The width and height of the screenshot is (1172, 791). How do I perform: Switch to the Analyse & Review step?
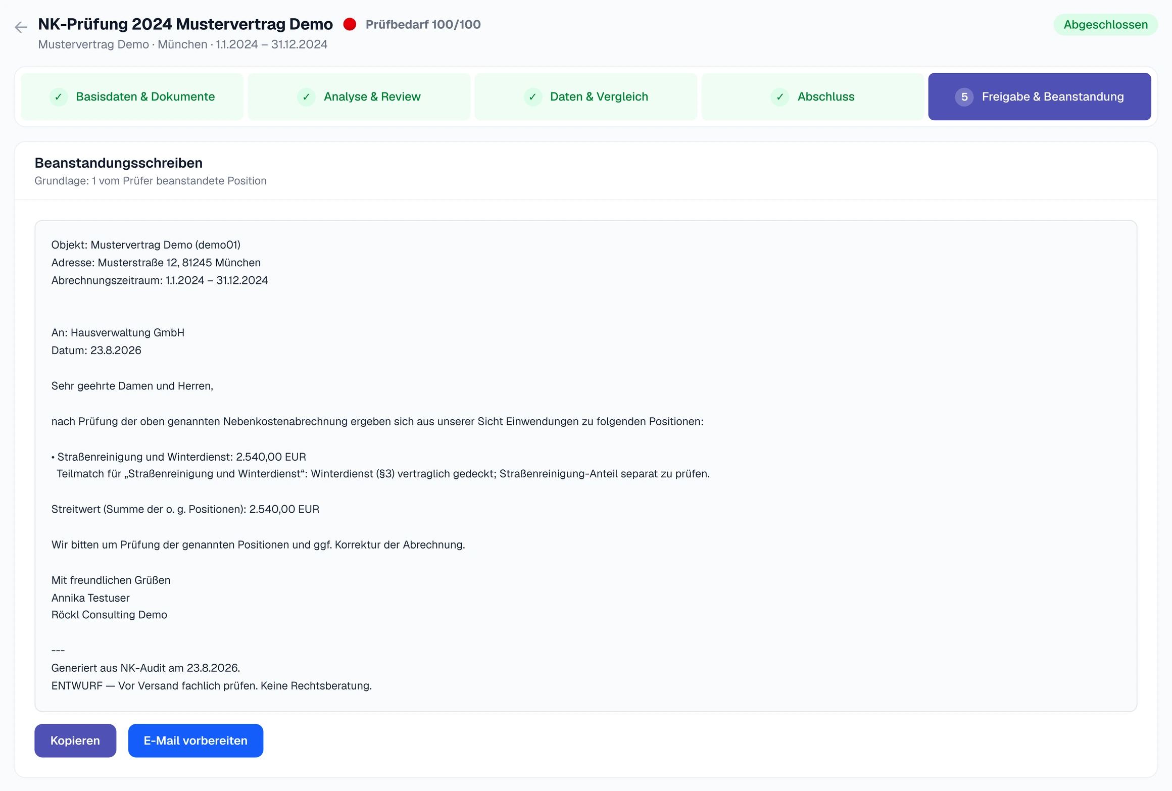[359, 96]
